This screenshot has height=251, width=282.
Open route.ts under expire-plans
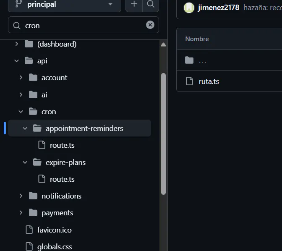[62, 179]
